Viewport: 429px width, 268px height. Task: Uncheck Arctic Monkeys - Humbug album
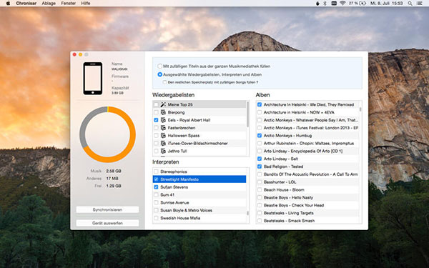click(260, 136)
